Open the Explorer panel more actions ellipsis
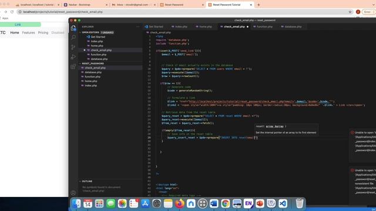 pyautogui.click(x=138, y=27)
